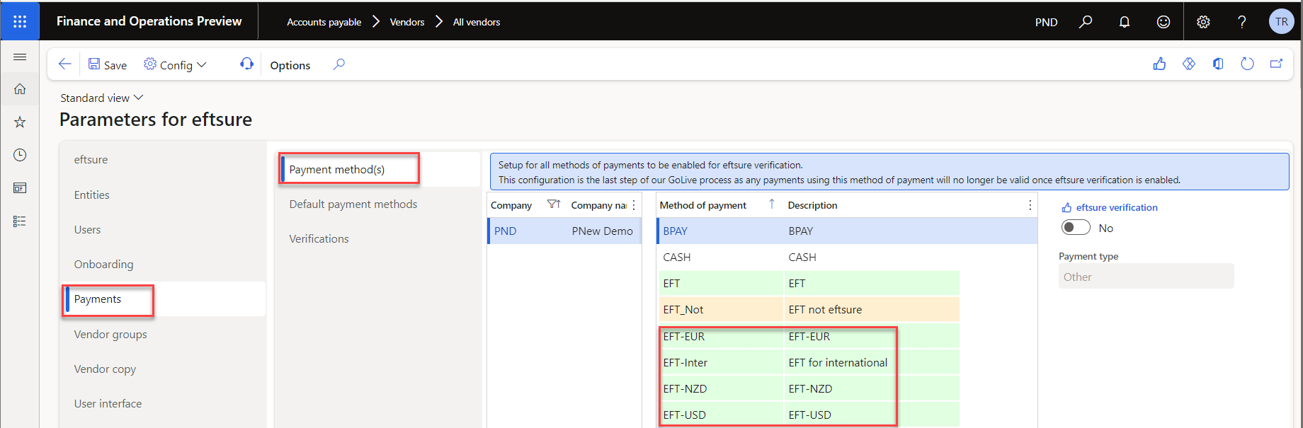
Task: Expand the navigation pane hamburger menu
Action: pos(20,57)
